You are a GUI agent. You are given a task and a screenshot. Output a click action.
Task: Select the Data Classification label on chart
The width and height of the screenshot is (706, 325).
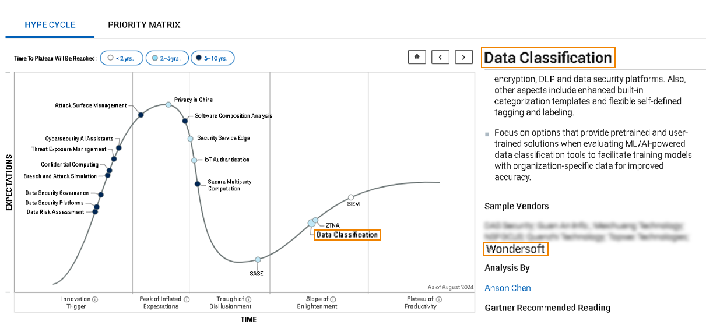coord(347,235)
